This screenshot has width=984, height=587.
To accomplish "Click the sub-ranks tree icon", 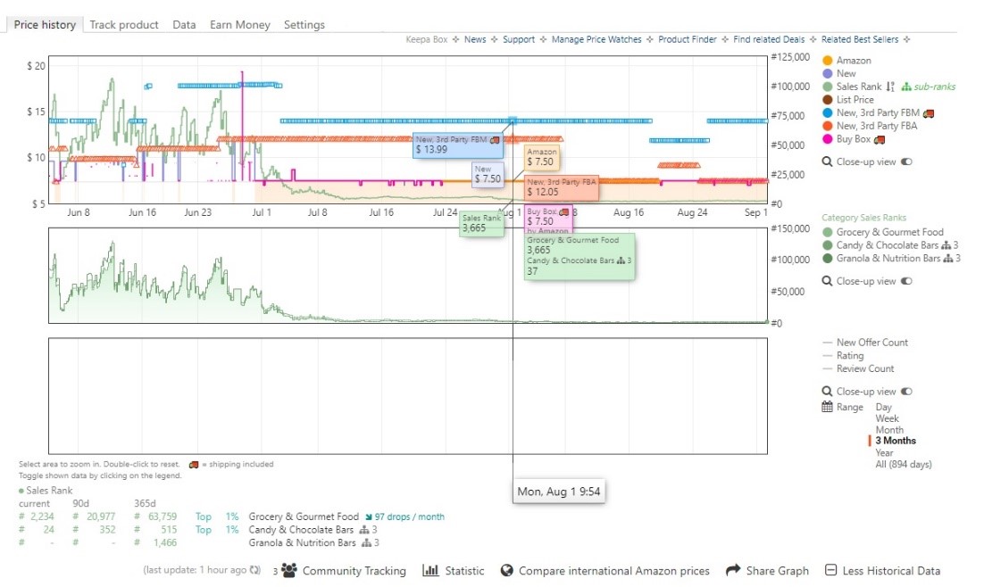I will pyautogui.click(x=906, y=87).
